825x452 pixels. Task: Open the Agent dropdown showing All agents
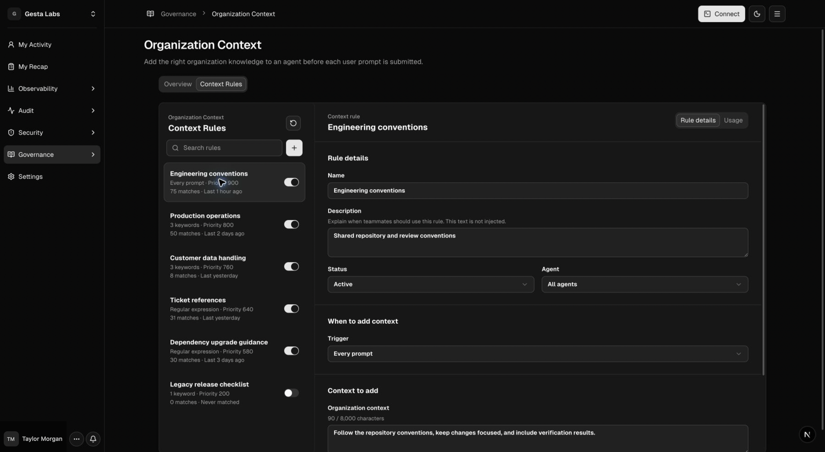click(x=645, y=284)
